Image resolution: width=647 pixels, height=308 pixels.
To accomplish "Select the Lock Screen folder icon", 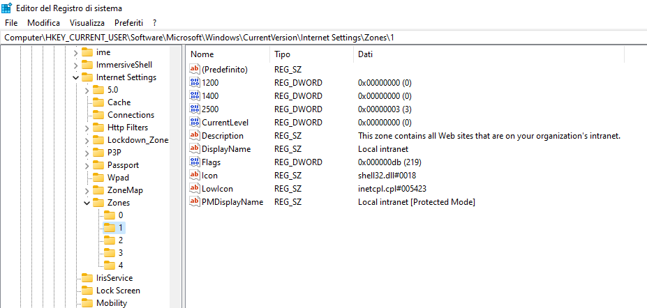I will [87, 291].
